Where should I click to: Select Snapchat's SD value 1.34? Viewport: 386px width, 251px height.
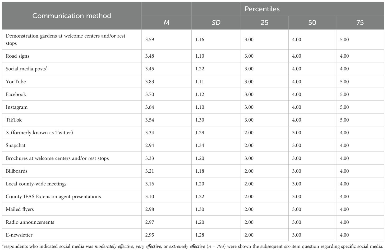click(x=200, y=145)
